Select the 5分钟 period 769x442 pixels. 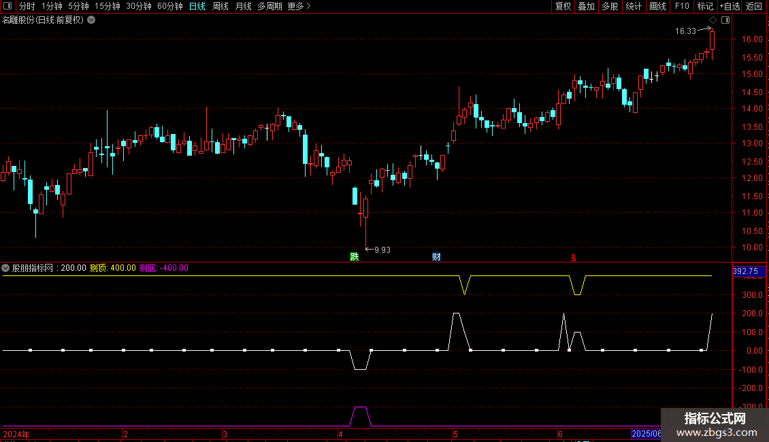tap(78, 6)
